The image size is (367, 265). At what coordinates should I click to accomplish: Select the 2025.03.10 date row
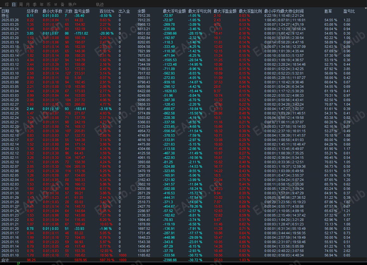tap(10, 73)
